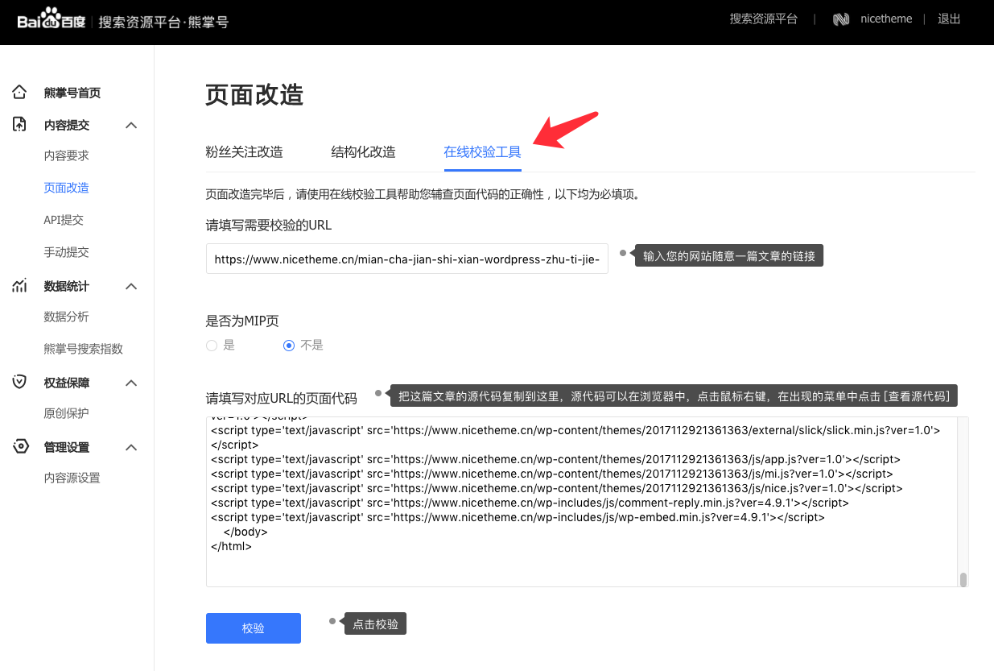Open 手动提交 in the sidebar
994x671 pixels.
(67, 252)
